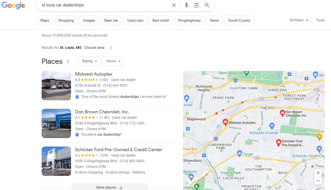The image size is (331, 190).
Task: Switch to the Maps search tab
Action: point(44,20)
